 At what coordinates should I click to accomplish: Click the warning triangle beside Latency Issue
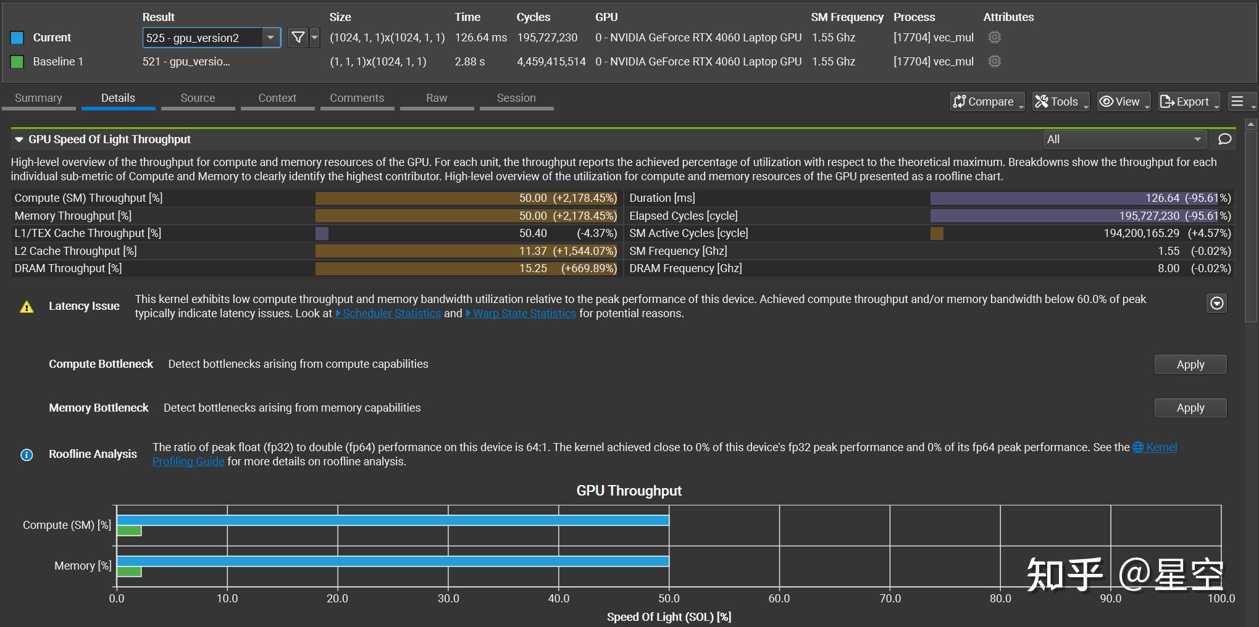(x=27, y=306)
